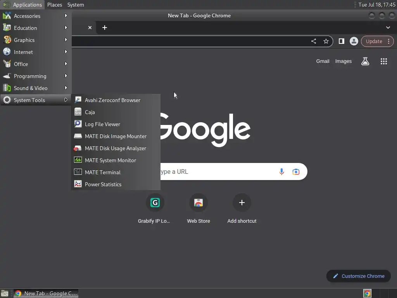Share this page using the share icon
This screenshot has height=298, width=397.
tap(313, 41)
